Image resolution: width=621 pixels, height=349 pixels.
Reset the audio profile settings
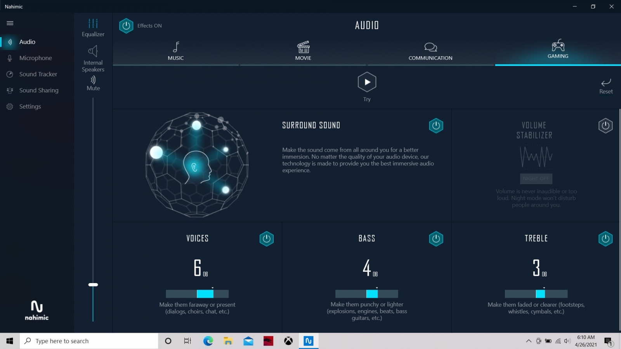(x=606, y=86)
